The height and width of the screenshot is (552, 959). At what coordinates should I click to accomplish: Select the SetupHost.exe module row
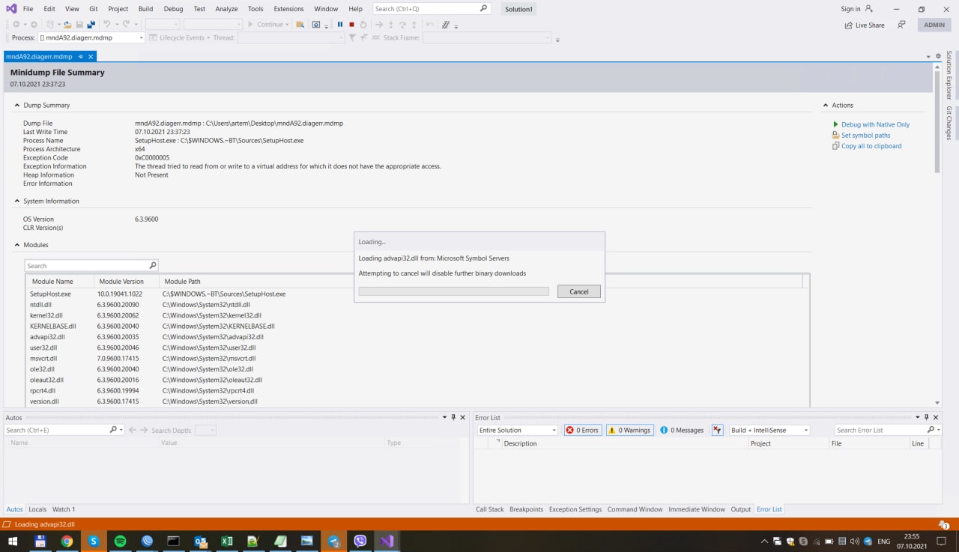[x=417, y=294]
